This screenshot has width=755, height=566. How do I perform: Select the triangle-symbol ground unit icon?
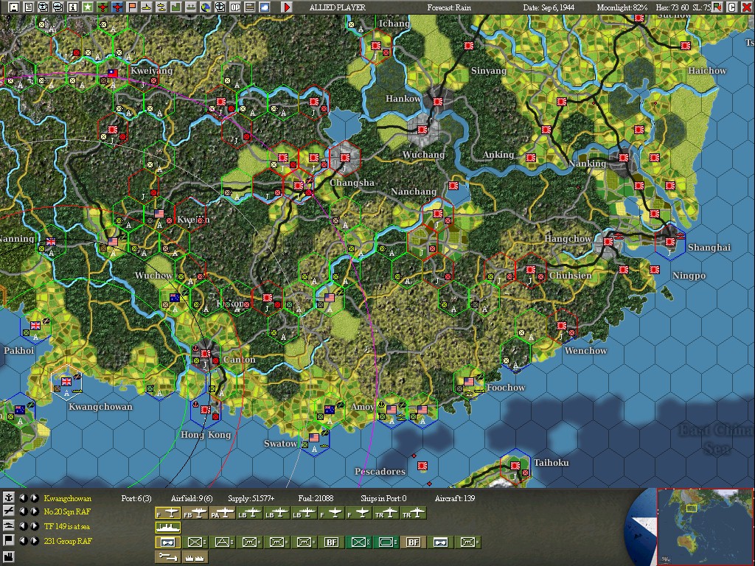[x=222, y=542]
